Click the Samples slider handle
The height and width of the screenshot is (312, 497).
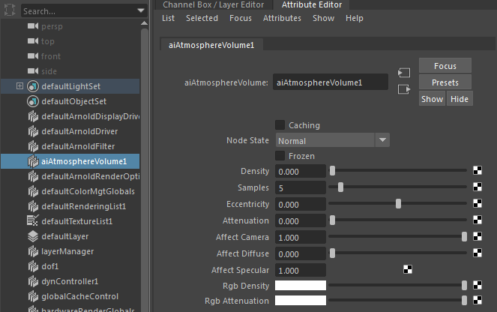[341, 187]
